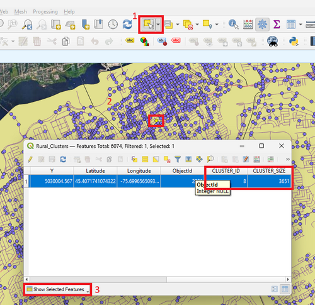The image size is (315, 305).
Task: Click the red abc label toolbar icon
Action: click(x=176, y=40)
